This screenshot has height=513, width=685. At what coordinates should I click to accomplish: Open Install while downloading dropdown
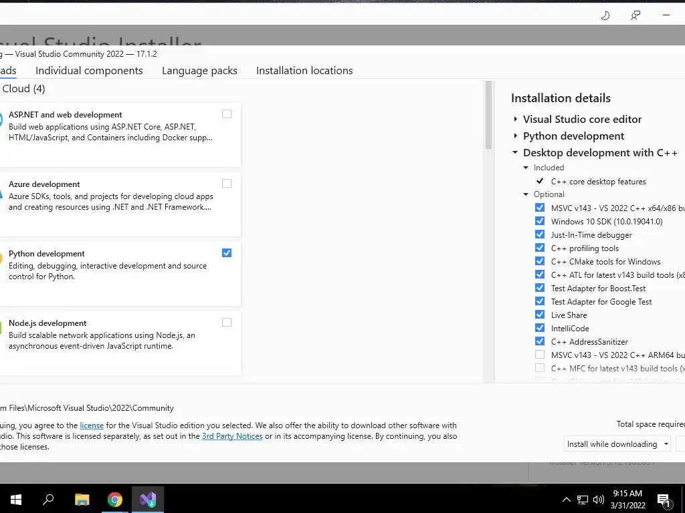(x=617, y=444)
